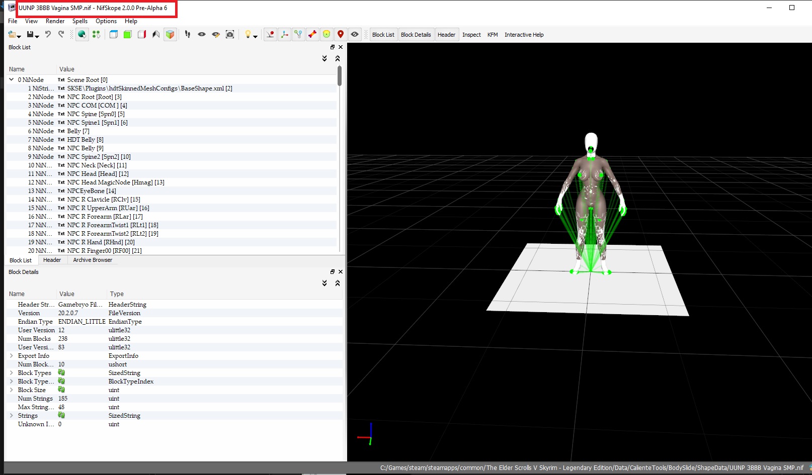Close the Block Details panel

pyautogui.click(x=341, y=271)
